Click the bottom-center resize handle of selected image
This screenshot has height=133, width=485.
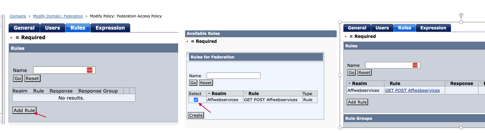pos(461,128)
